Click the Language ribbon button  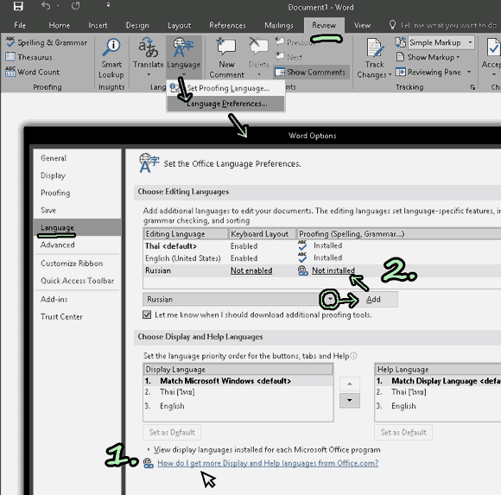(x=183, y=57)
